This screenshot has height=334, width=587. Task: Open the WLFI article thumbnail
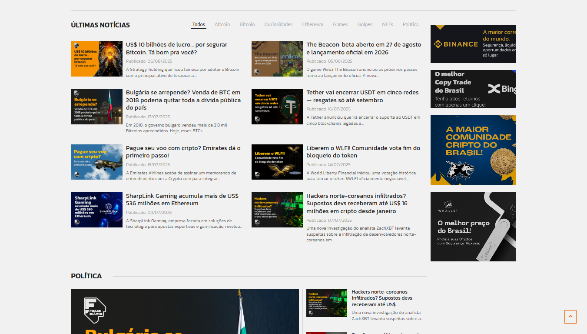[277, 162]
